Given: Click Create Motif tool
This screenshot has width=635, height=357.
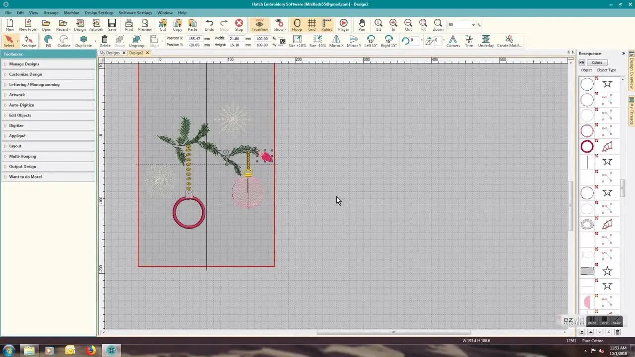Looking at the screenshot, I should [509, 42].
